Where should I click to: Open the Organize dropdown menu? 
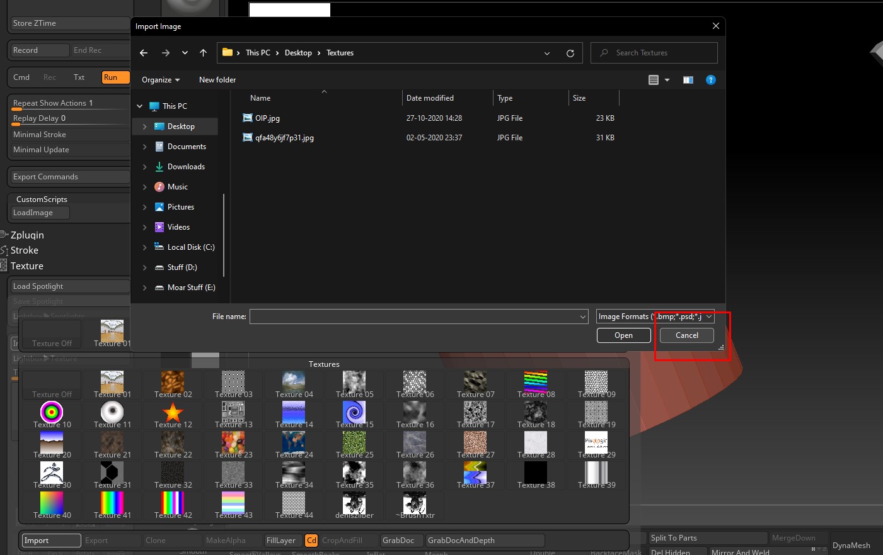tap(161, 80)
